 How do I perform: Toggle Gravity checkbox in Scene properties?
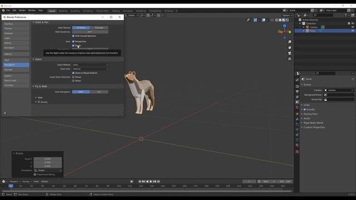pyautogui.click(x=305, y=109)
